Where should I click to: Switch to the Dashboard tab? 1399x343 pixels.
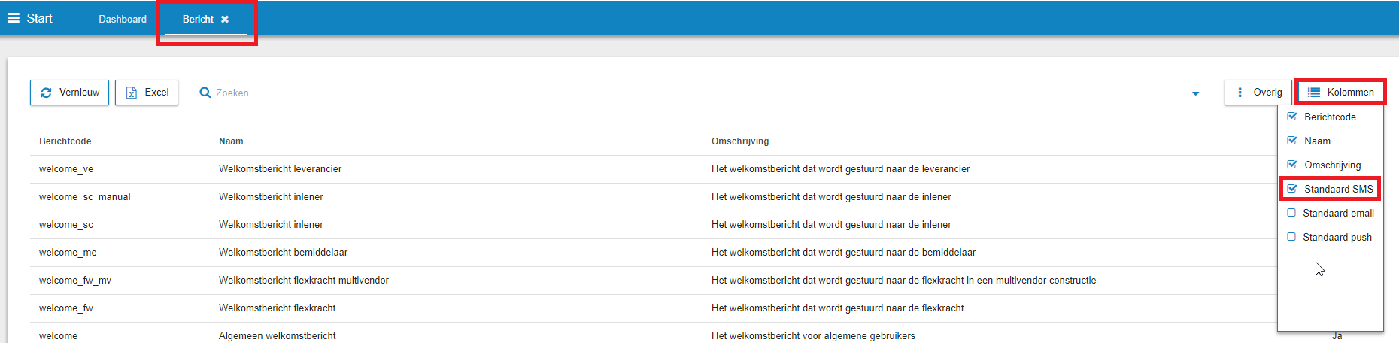123,20
